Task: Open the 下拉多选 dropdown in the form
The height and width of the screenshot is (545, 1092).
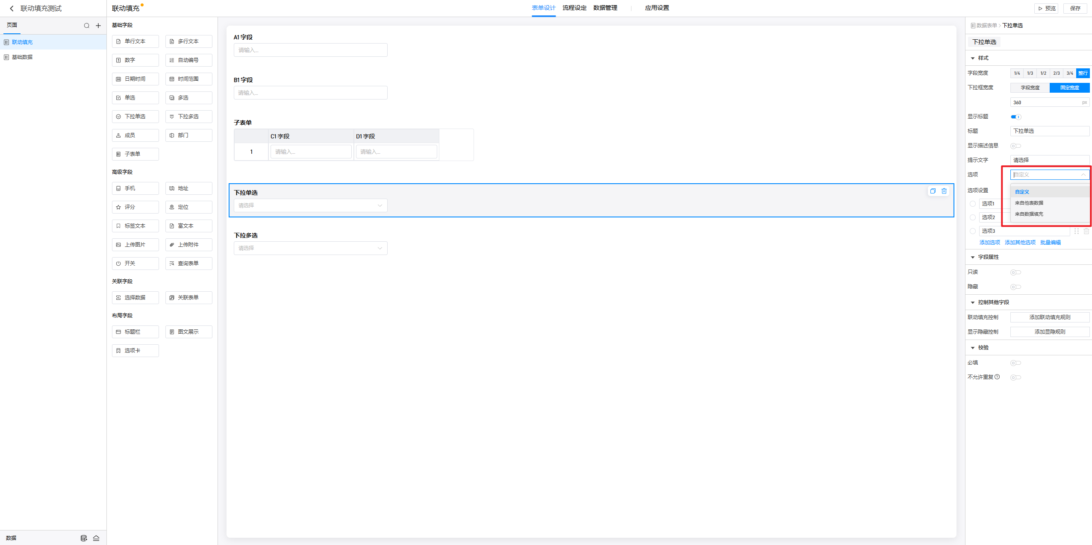Action: (x=310, y=248)
